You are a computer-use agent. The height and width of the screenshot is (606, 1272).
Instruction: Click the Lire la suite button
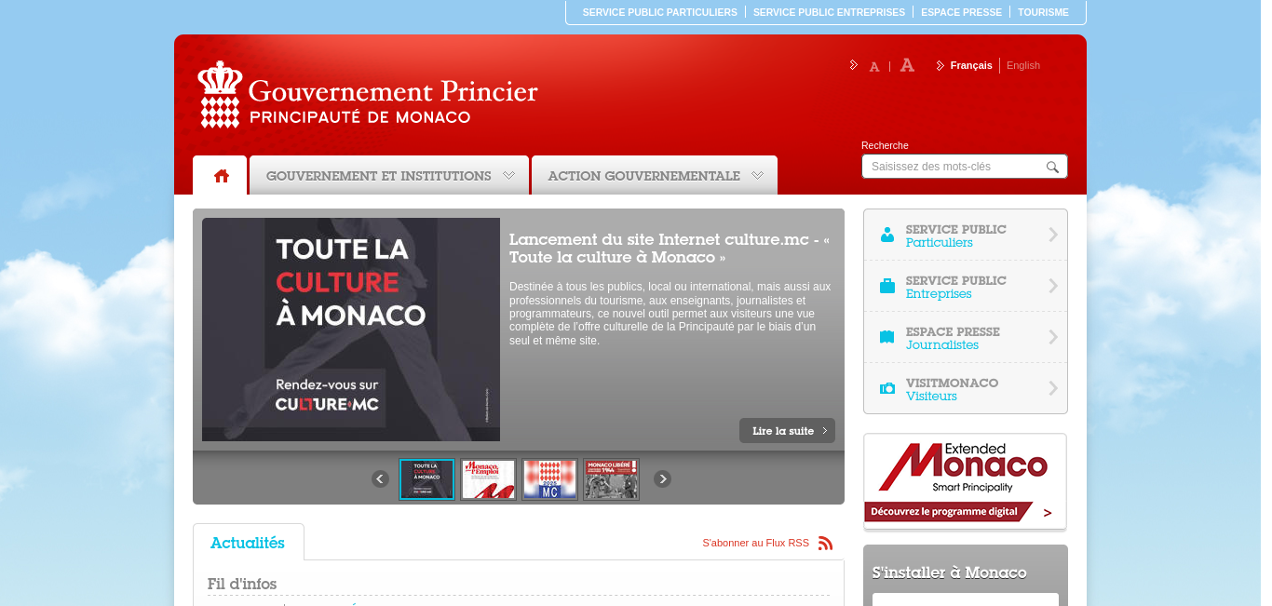787,430
